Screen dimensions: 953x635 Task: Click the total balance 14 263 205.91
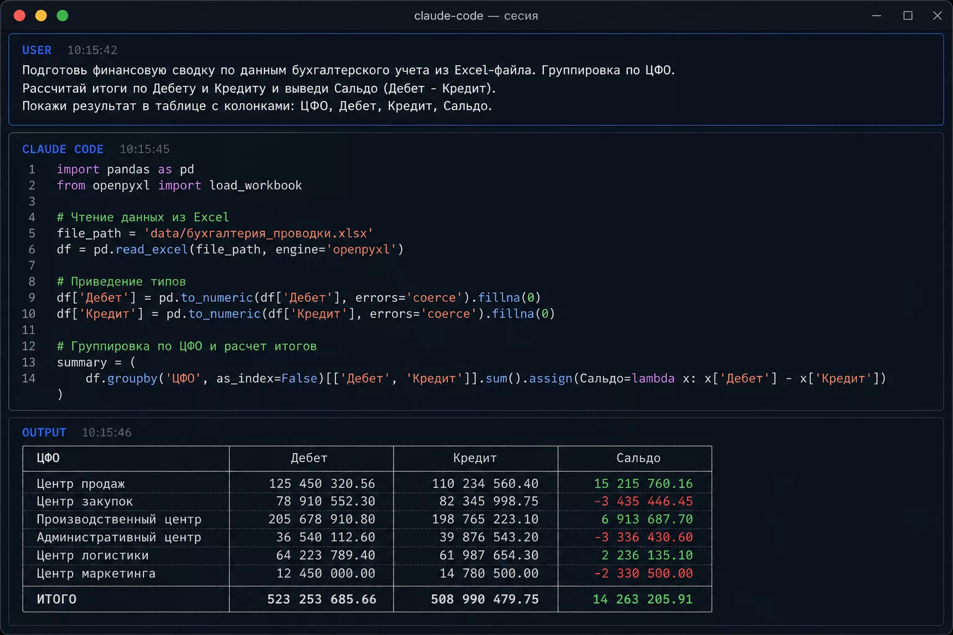click(x=643, y=600)
